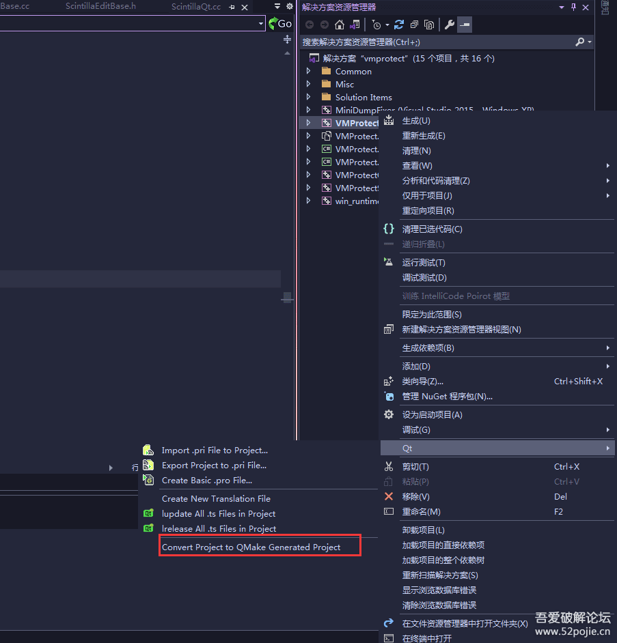Choose 生成(U) build menu item
617x643 pixels.
416,121
